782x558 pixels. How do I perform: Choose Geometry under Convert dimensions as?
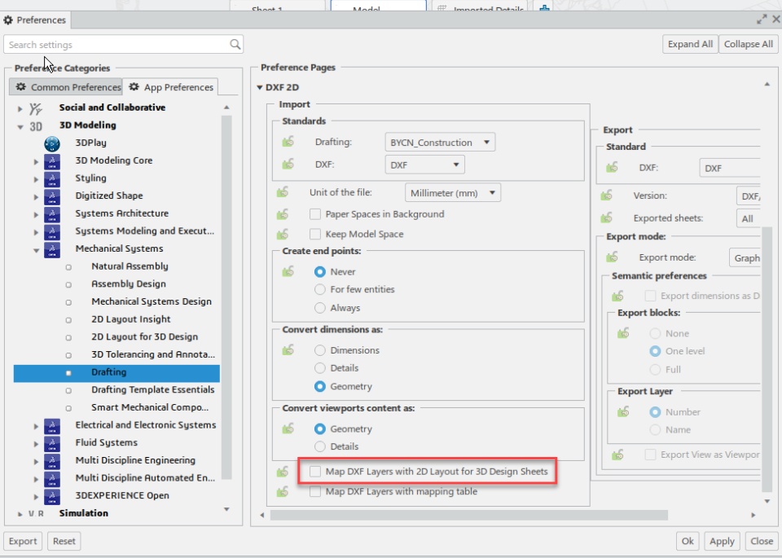pyautogui.click(x=319, y=386)
